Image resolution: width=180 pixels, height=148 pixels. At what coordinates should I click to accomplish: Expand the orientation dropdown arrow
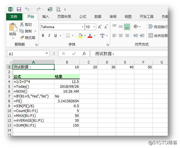pyautogui.click(x=140, y=27)
